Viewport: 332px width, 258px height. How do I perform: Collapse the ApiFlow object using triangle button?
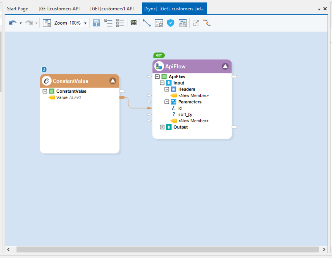click(225, 66)
